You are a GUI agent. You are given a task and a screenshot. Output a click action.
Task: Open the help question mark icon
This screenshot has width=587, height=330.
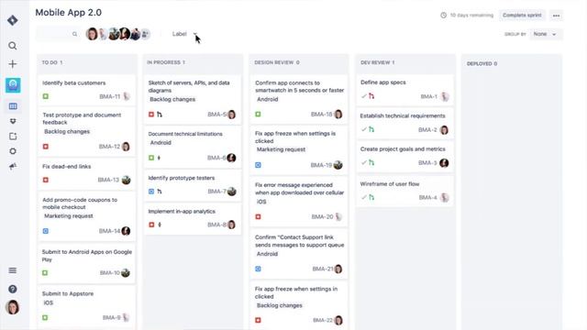pyautogui.click(x=12, y=289)
